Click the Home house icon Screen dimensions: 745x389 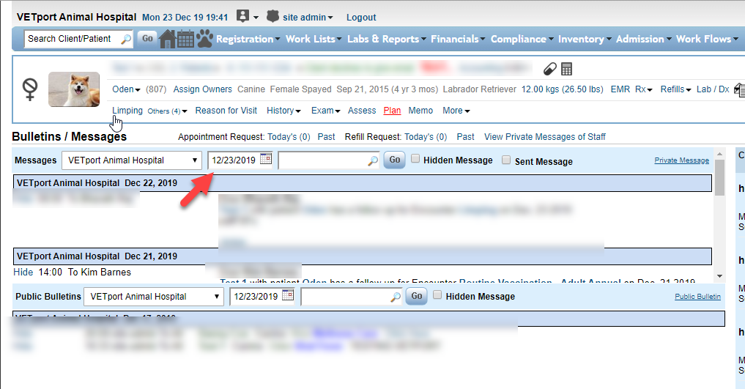pos(167,39)
